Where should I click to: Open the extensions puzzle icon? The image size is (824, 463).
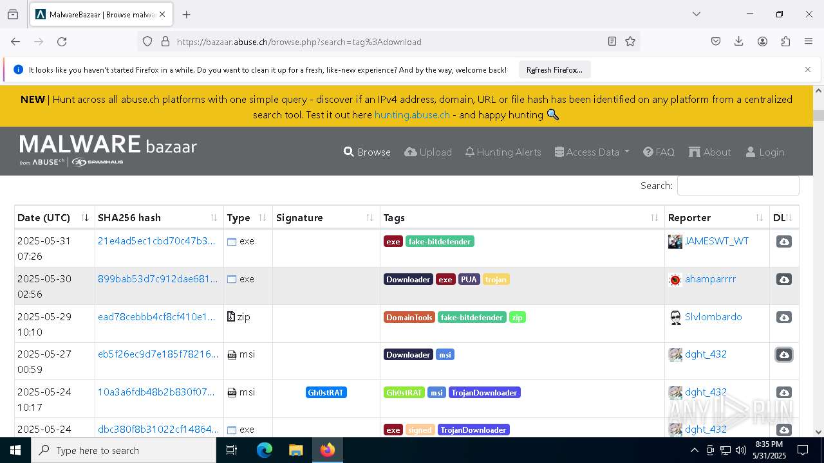click(x=785, y=42)
